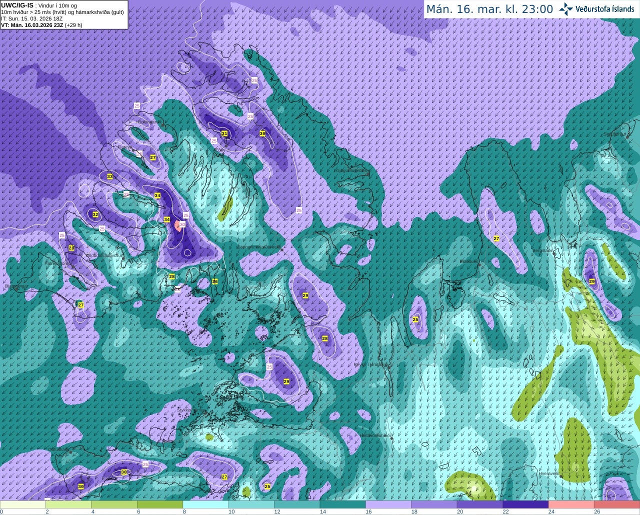Click the 'IT: Sun. 15. 03. 2026 18Z' line
The height and width of the screenshot is (515, 640).
click(x=32, y=18)
